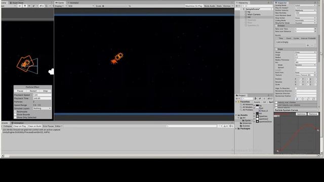Toggle hidden objects count icon in Scene toolbar

[x=42, y=6]
